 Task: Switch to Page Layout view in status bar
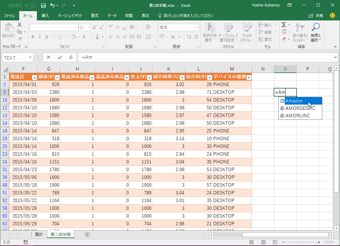click(263, 242)
